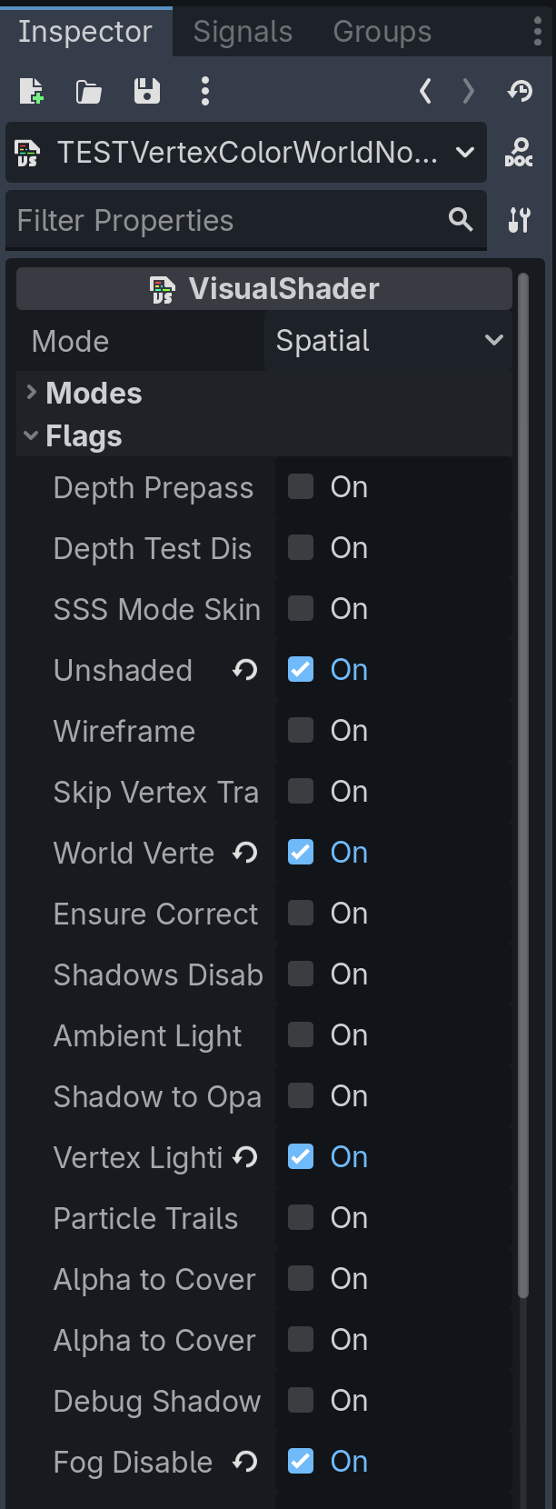Screen dimensions: 556x1509
Task: Revert the Unshaded flag to default
Action: [x=244, y=670]
